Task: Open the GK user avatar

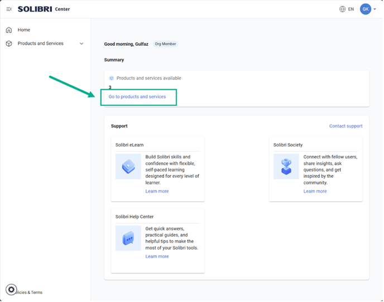Action: tap(366, 9)
